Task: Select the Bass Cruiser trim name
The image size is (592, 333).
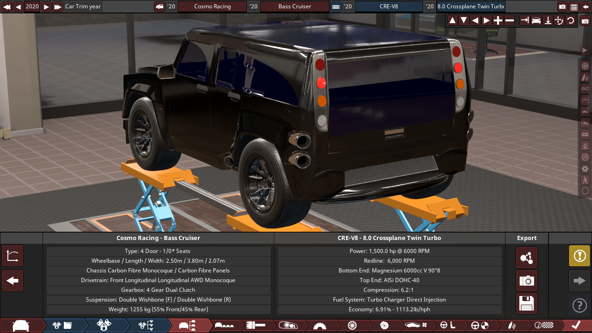Action: tap(295, 6)
